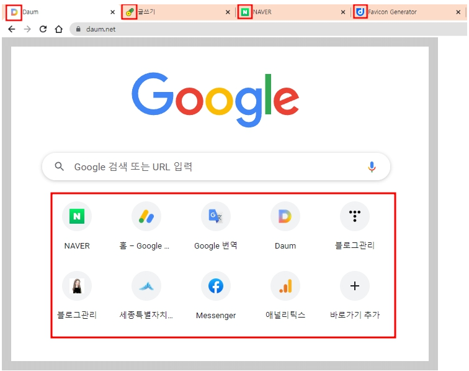Click the green N favicon on NAVER tab
Image resolution: width=469 pixels, height=371 pixels.
(x=245, y=12)
